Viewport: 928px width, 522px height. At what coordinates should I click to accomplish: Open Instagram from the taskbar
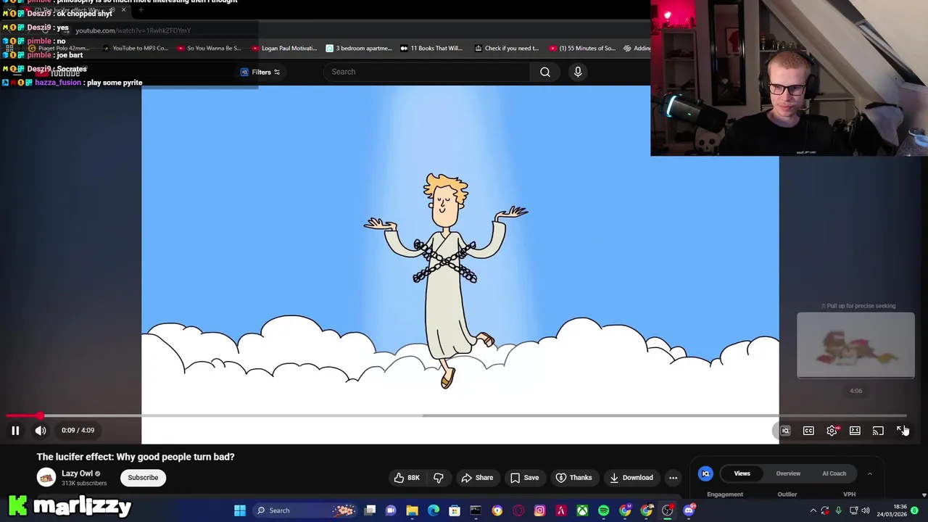539,510
